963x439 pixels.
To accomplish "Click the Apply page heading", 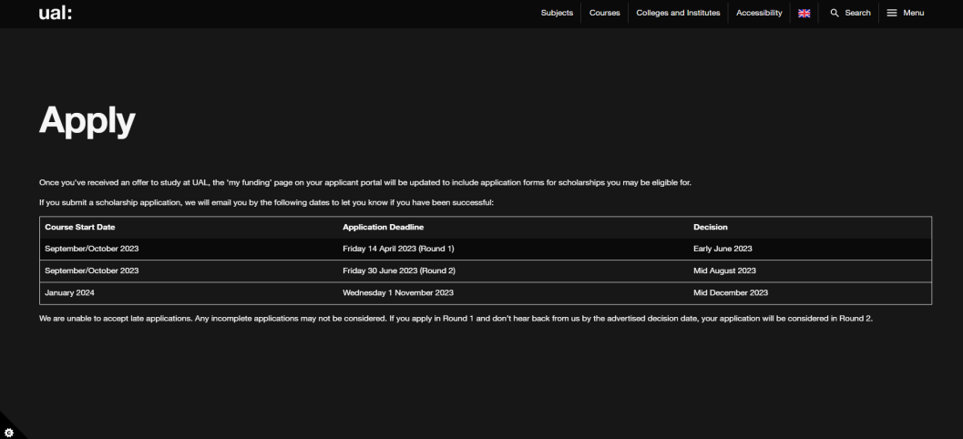I will tap(87, 120).
